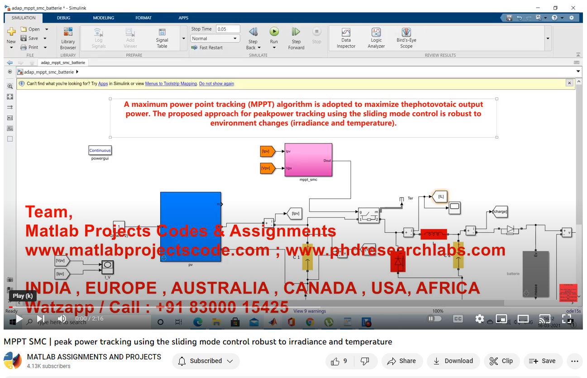Click the Print icon in the File group

click(24, 47)
